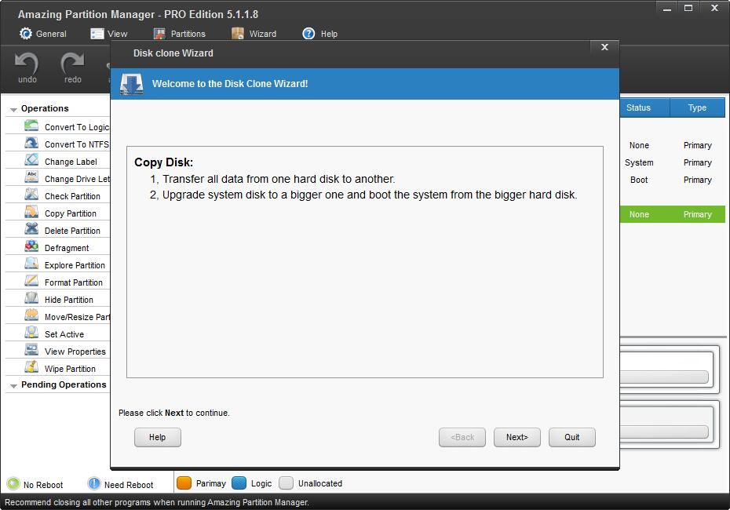Open the Help menu in menu bar
The image size is (730, 510).
[320, 34]
